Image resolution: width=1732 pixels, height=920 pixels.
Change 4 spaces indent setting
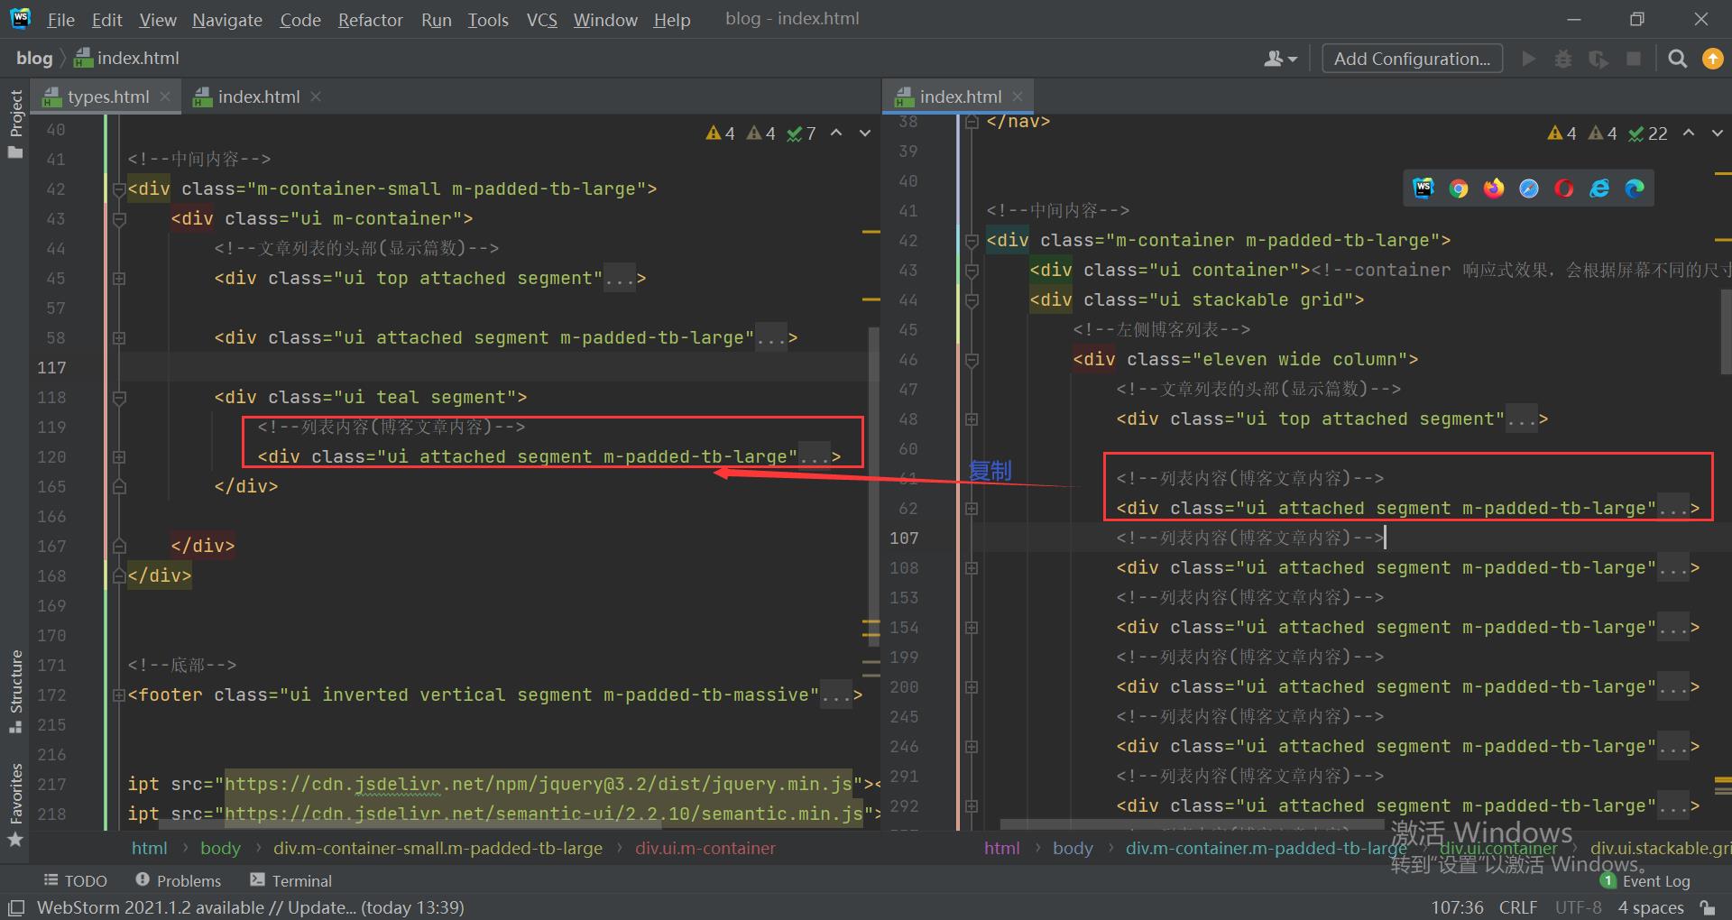click(1651, 907)
